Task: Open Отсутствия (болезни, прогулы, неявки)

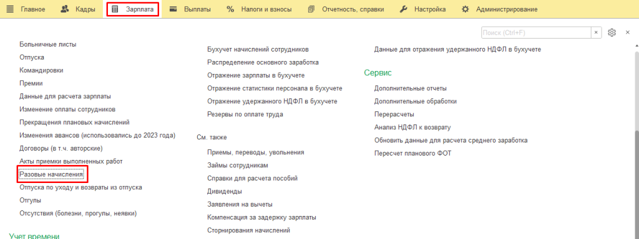Action: [x=78, y=213]
